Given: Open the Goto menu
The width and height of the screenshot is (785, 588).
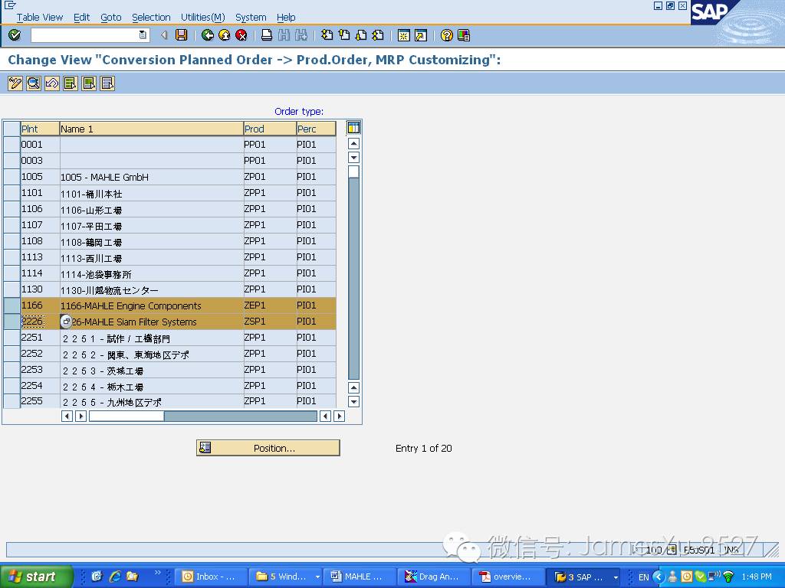Looking at the screenshot, I should click(110, 17).
